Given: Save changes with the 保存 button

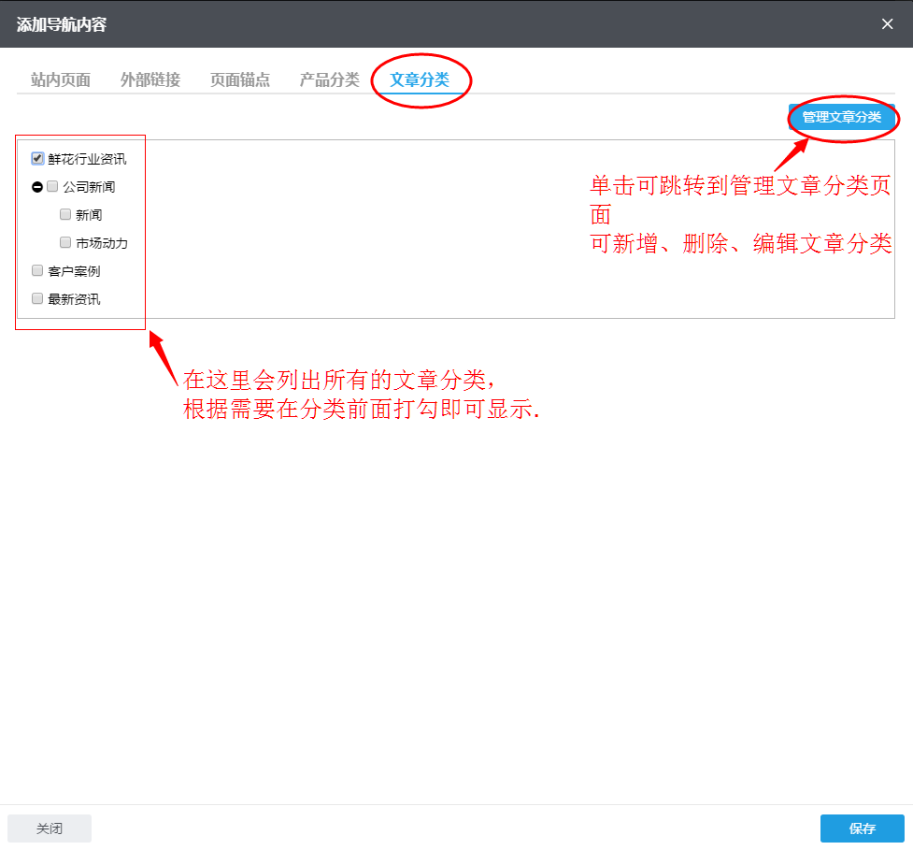Looking at the screenshot, I should click(861, 828).
